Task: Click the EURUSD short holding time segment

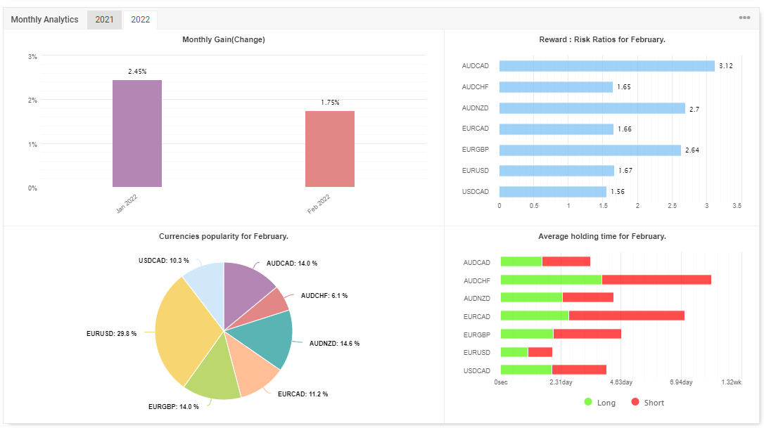Action: coord(540,351)
